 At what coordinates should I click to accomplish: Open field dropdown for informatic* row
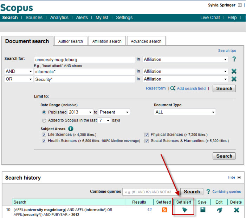click(x=185, y=71)
